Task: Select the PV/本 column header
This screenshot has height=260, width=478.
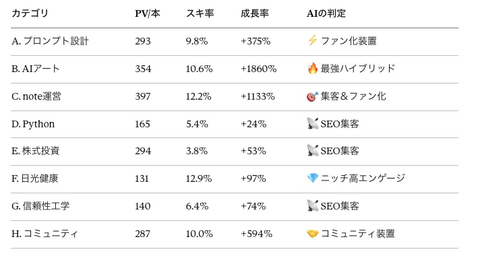Action: 148,13
